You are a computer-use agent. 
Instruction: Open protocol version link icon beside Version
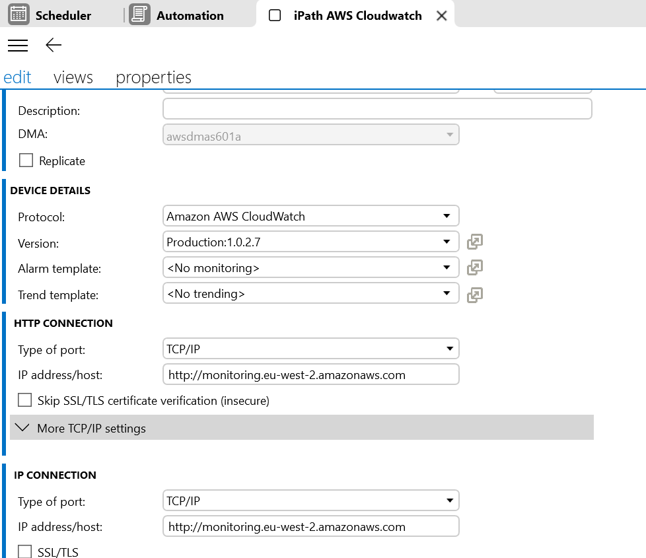click(474, 242)
